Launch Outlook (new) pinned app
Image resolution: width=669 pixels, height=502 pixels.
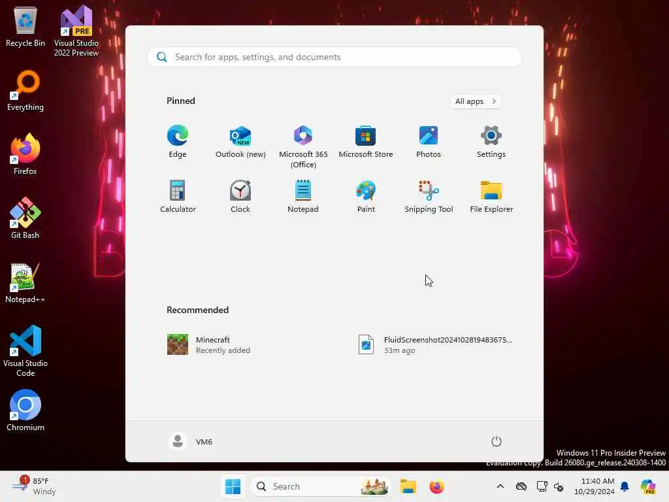pyautogui.click(x=240, y=142)
